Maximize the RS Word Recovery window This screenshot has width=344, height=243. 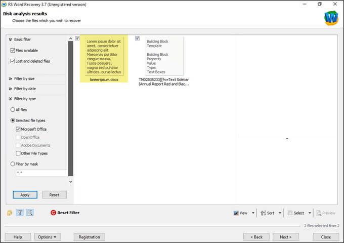320,4
